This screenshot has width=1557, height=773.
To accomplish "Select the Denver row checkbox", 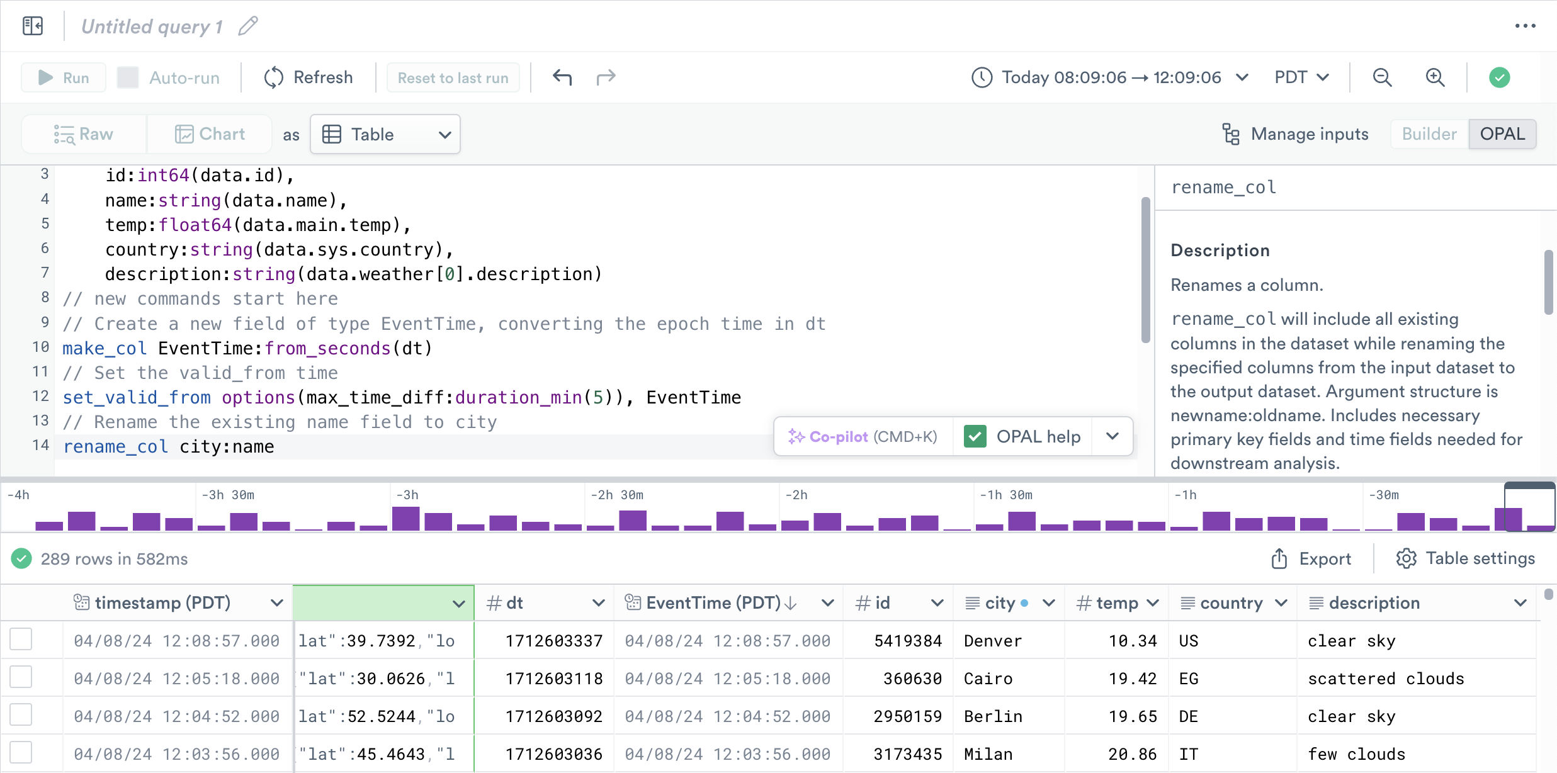I will point(21,640).
